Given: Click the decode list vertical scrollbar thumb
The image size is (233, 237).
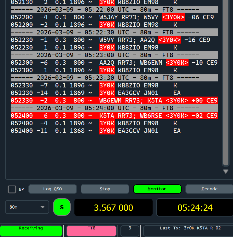Looking at the screenshot, I should (226, 82).
